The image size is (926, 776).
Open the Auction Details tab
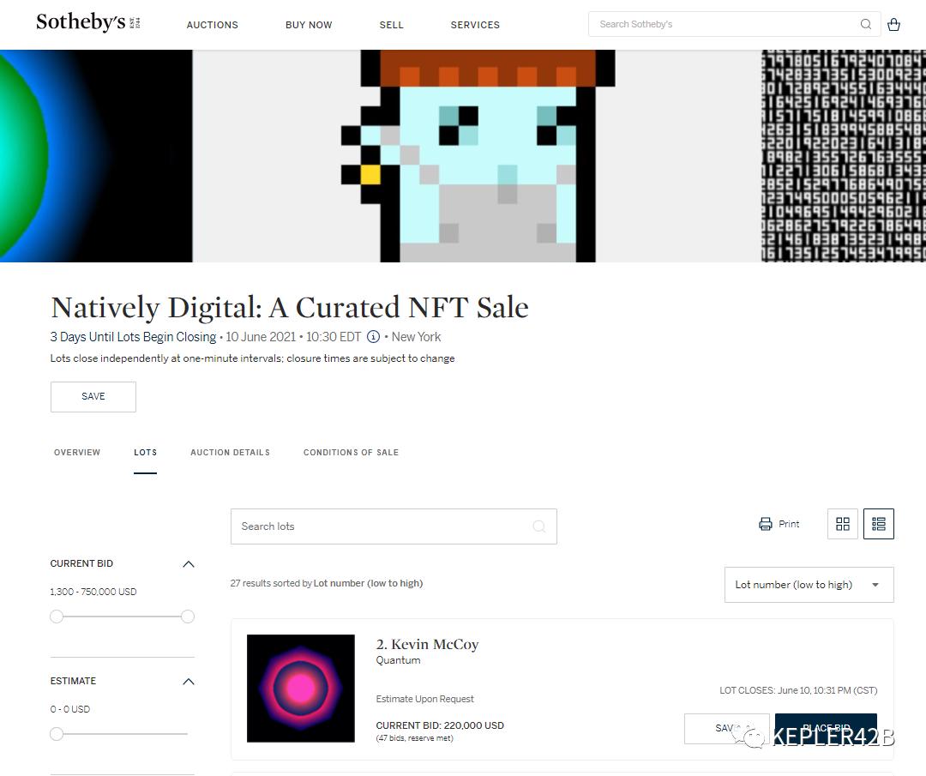(231, 453)
